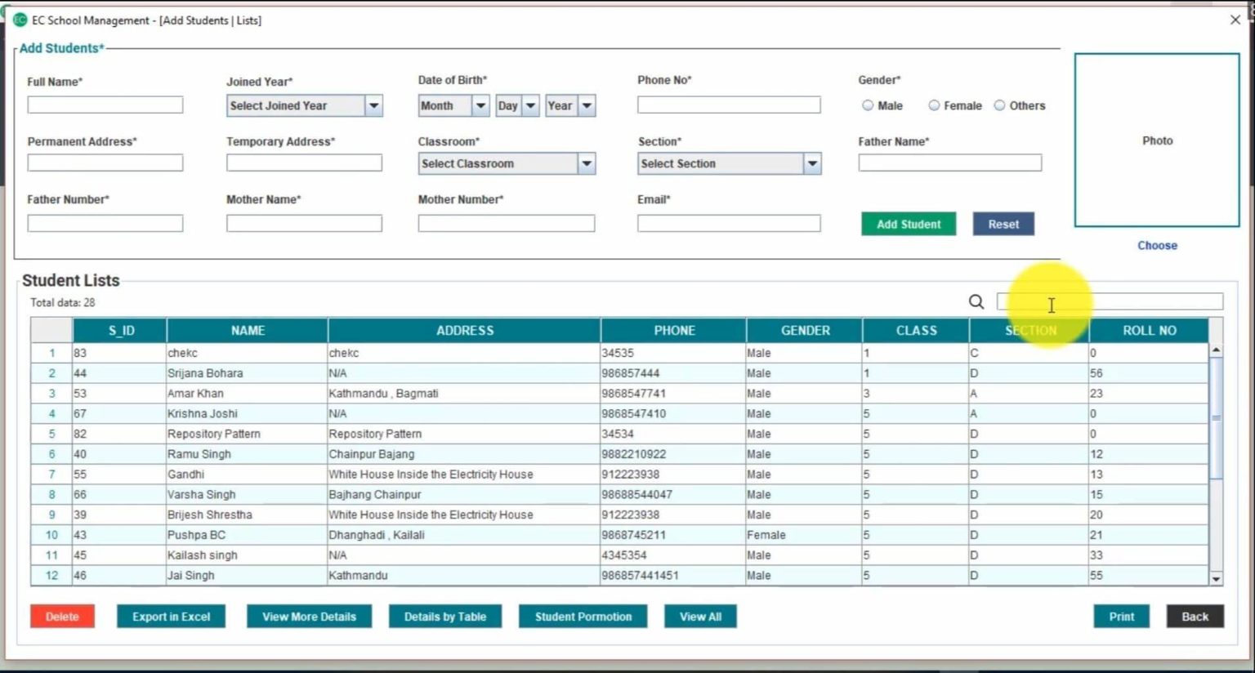The image size is (1255, 673).
Task: Focus the student search input field
Action: pos(1144,302)
